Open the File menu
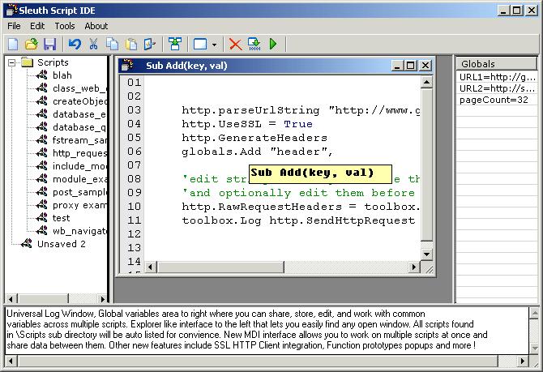The width and height of the screenshot is (543, 372). 14,26
